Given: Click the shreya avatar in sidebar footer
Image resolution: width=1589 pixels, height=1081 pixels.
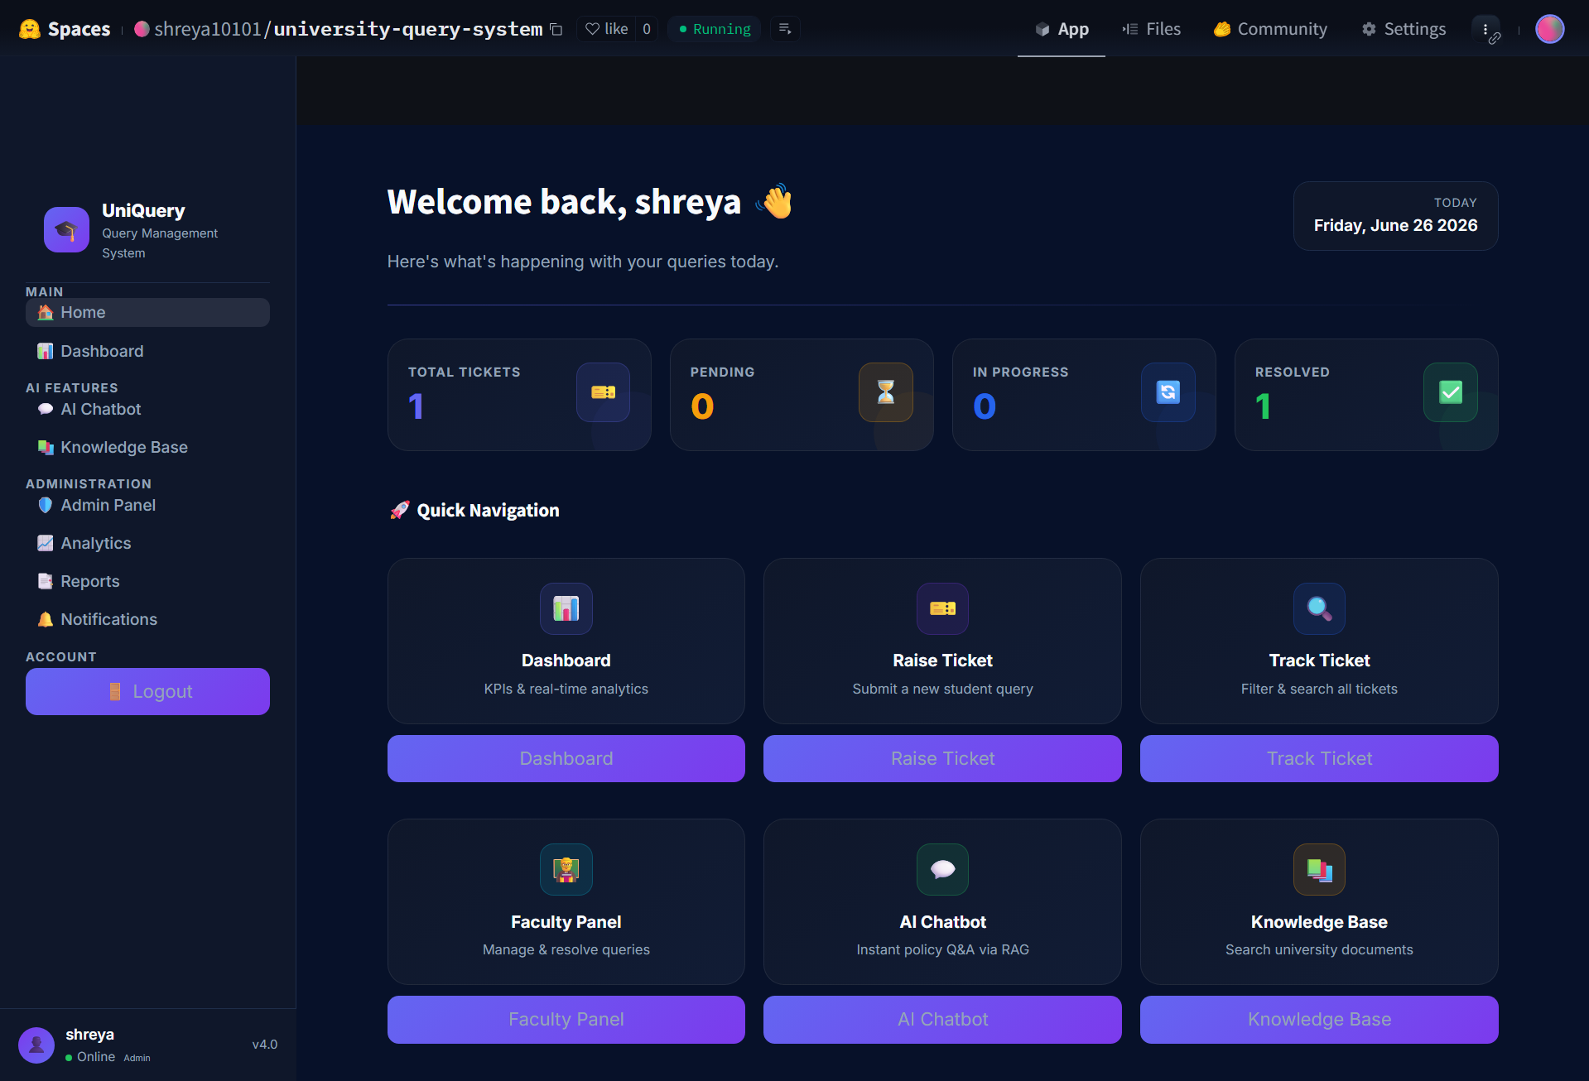Looking at the screenshot, I should pos(36,1045).
